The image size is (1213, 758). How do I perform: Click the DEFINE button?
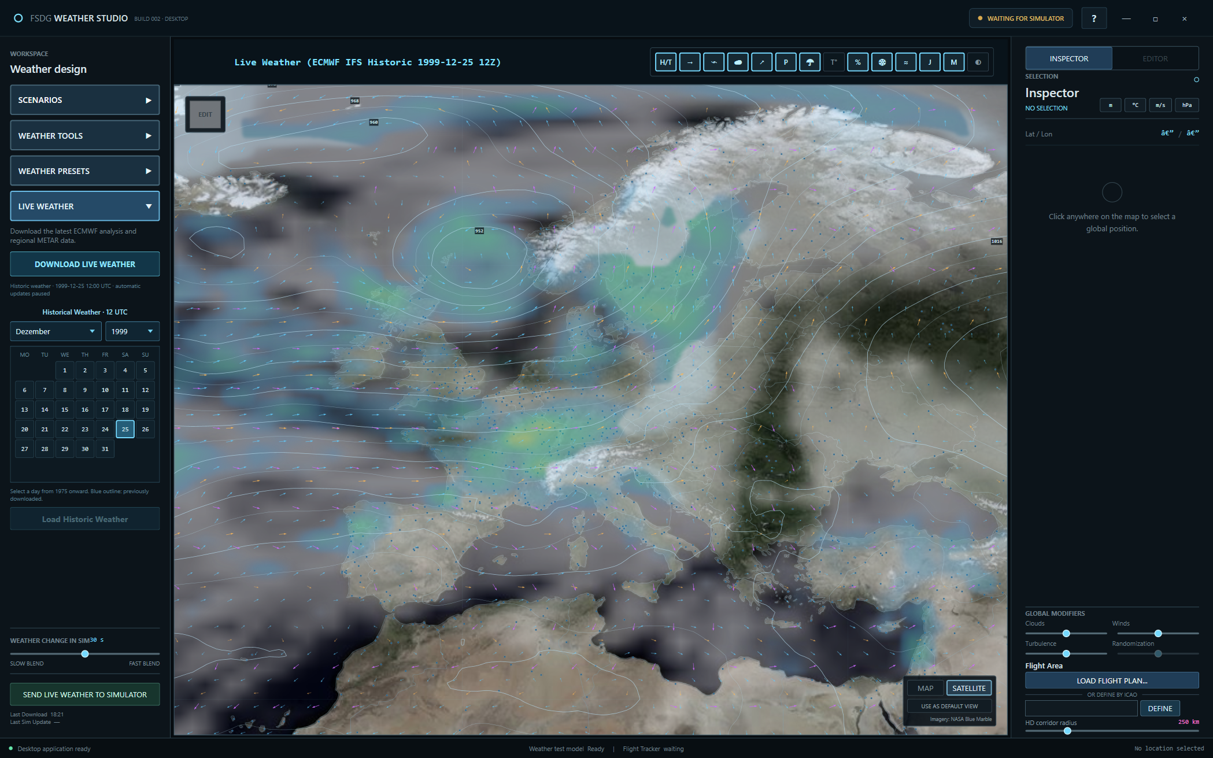[x=1160, y=708]
